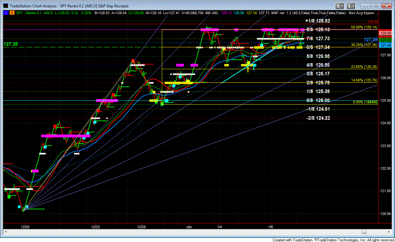Click the green 127.35 left price label
The image size is (395, 242).
coord(10,44)
